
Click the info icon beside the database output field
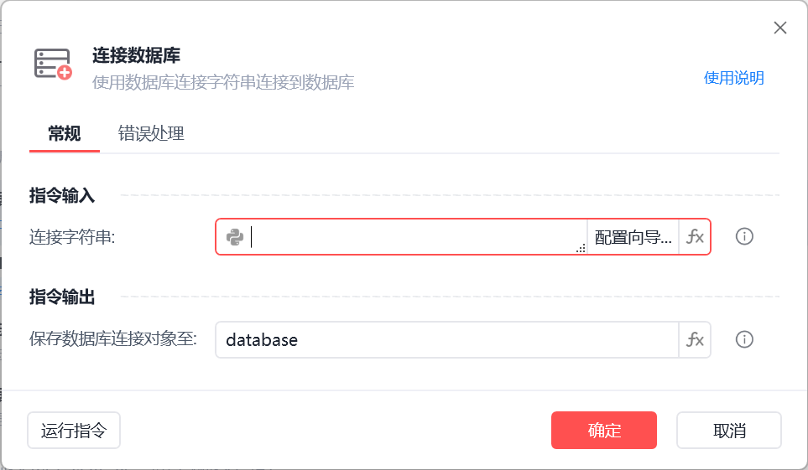tap(744, 339)
